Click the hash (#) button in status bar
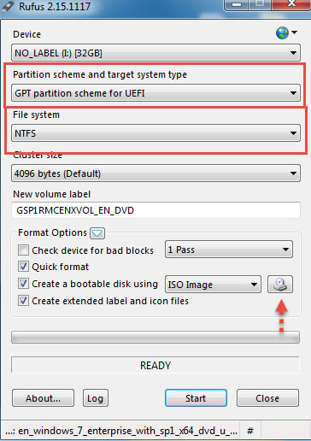Screen dimensions: 311x441 pyautogui.click(x=250, y=431)
